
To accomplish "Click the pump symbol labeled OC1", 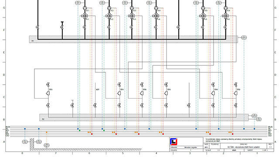I will [x=85, y=8].
